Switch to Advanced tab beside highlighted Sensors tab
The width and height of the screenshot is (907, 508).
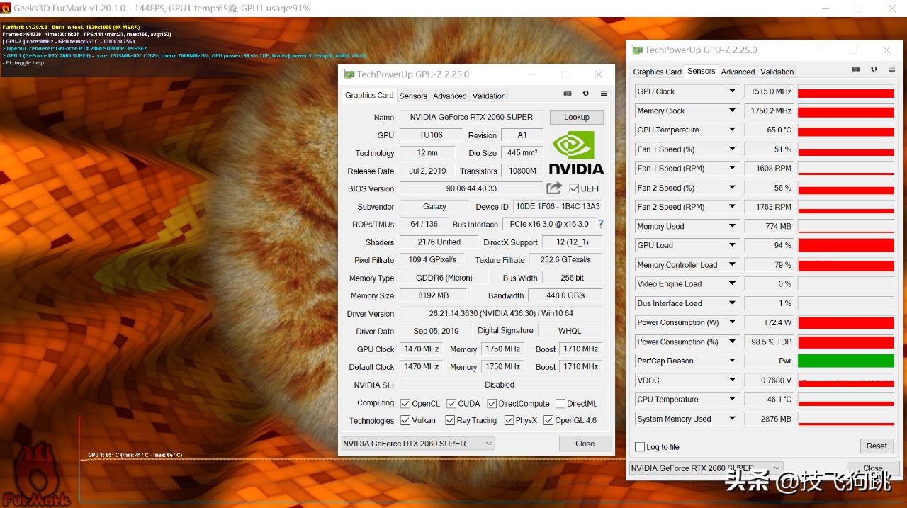tap(738, 72)
